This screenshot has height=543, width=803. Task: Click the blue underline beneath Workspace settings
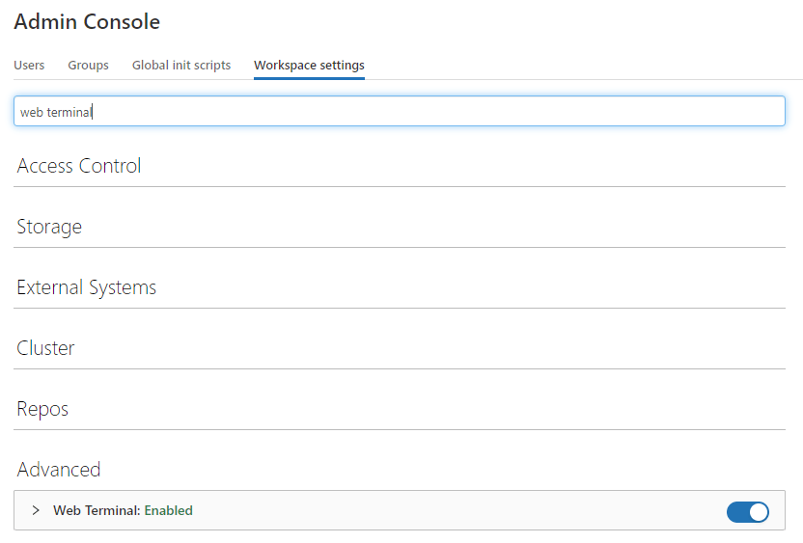tap(309, 78)
